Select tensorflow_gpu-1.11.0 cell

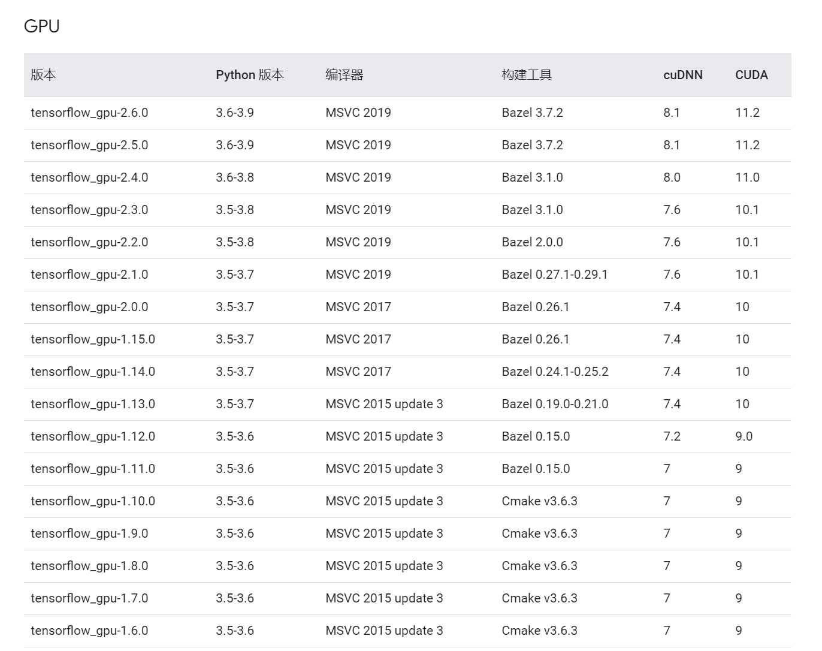93,469
